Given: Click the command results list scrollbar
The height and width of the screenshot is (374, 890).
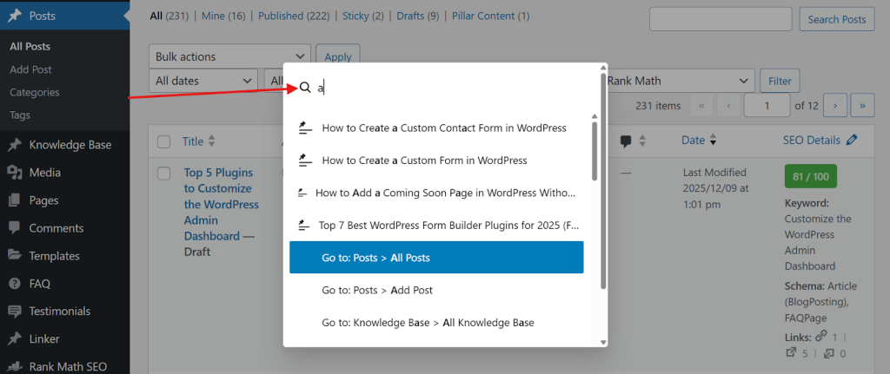Looking at the screenshot, I should (x=594, y=151).
